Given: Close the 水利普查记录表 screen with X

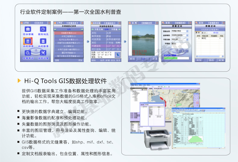Looking at the screenshot, I should click(82, 23).
